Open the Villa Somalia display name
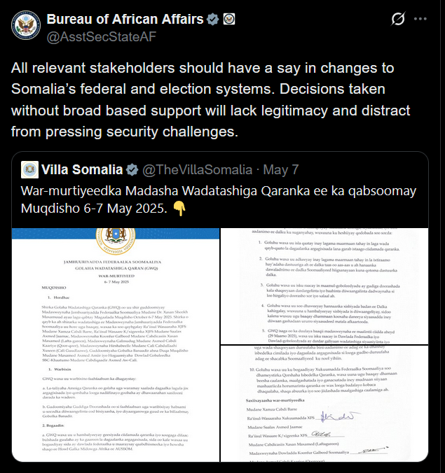This screenshot has height=473, width=445. tap(83, 169)
